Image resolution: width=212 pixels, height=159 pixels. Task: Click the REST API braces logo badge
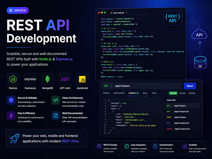click(x=173, y=18)
